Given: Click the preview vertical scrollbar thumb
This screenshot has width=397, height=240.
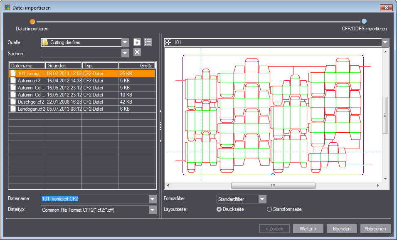Looking at the screenshot, I should point(385,115).
